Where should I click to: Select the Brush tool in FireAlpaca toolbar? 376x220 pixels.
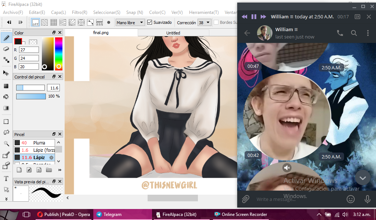pyautogui.click(x=6, y=38)
